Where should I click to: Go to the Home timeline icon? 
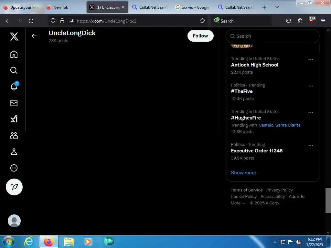14,54
